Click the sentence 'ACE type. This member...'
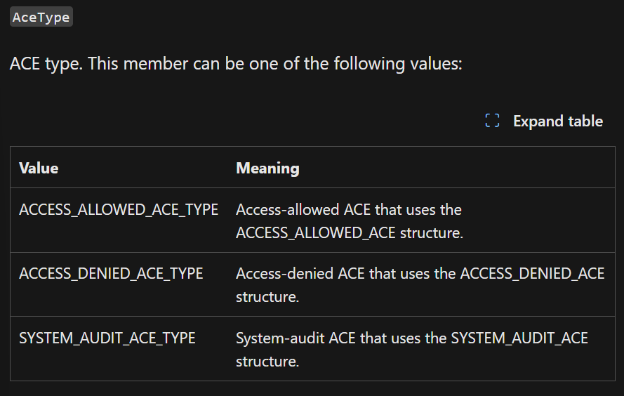 236,64
